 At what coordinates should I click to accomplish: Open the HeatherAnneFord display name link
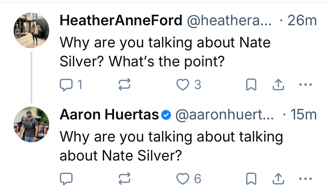[121, 20]
